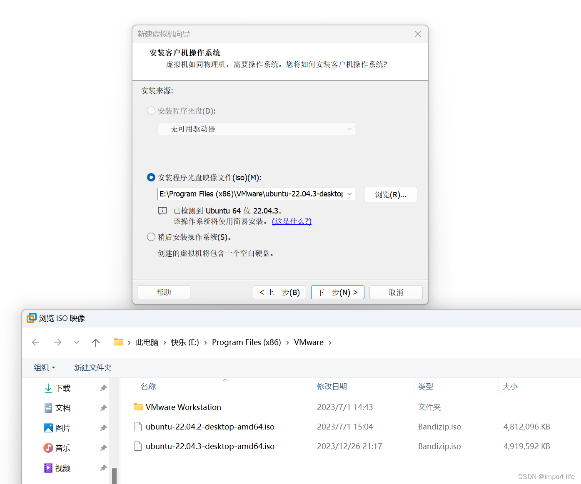Click 新建文件夹 in the toolbar
The height and width of the screenshot is (484, 581).
click(93, 367)
